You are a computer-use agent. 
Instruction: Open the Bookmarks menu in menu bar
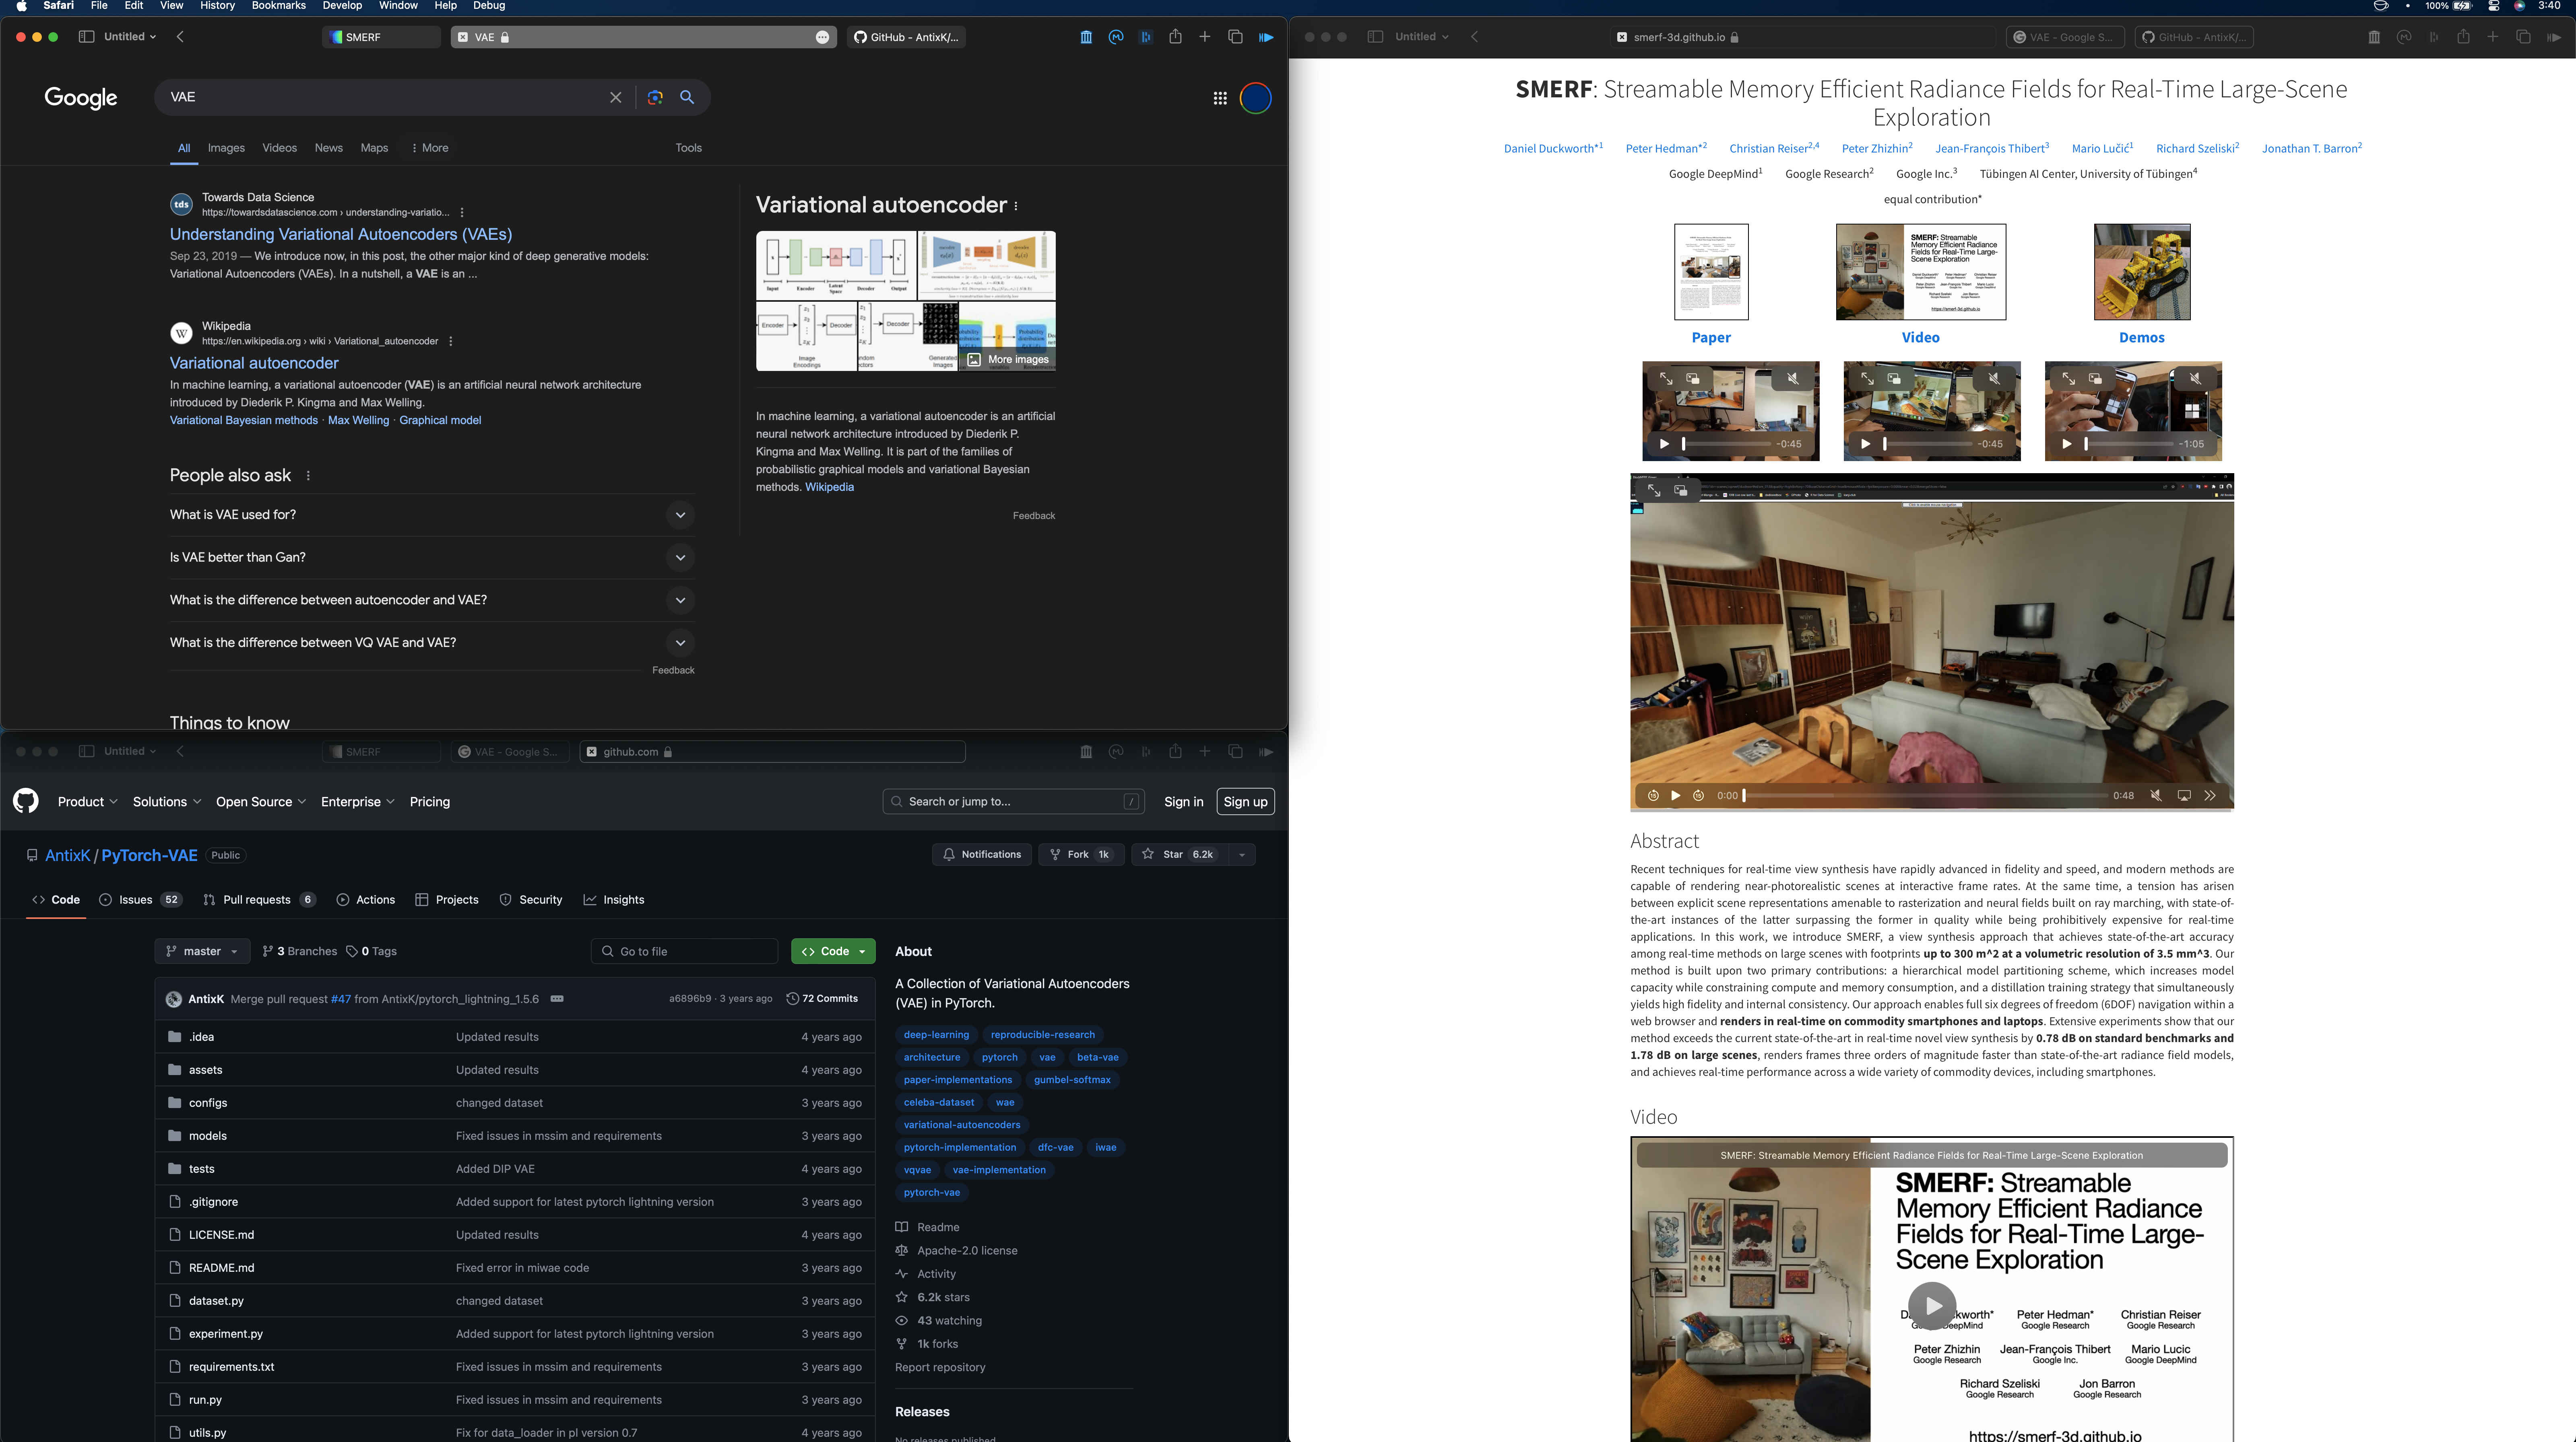[x=278, y=6]
